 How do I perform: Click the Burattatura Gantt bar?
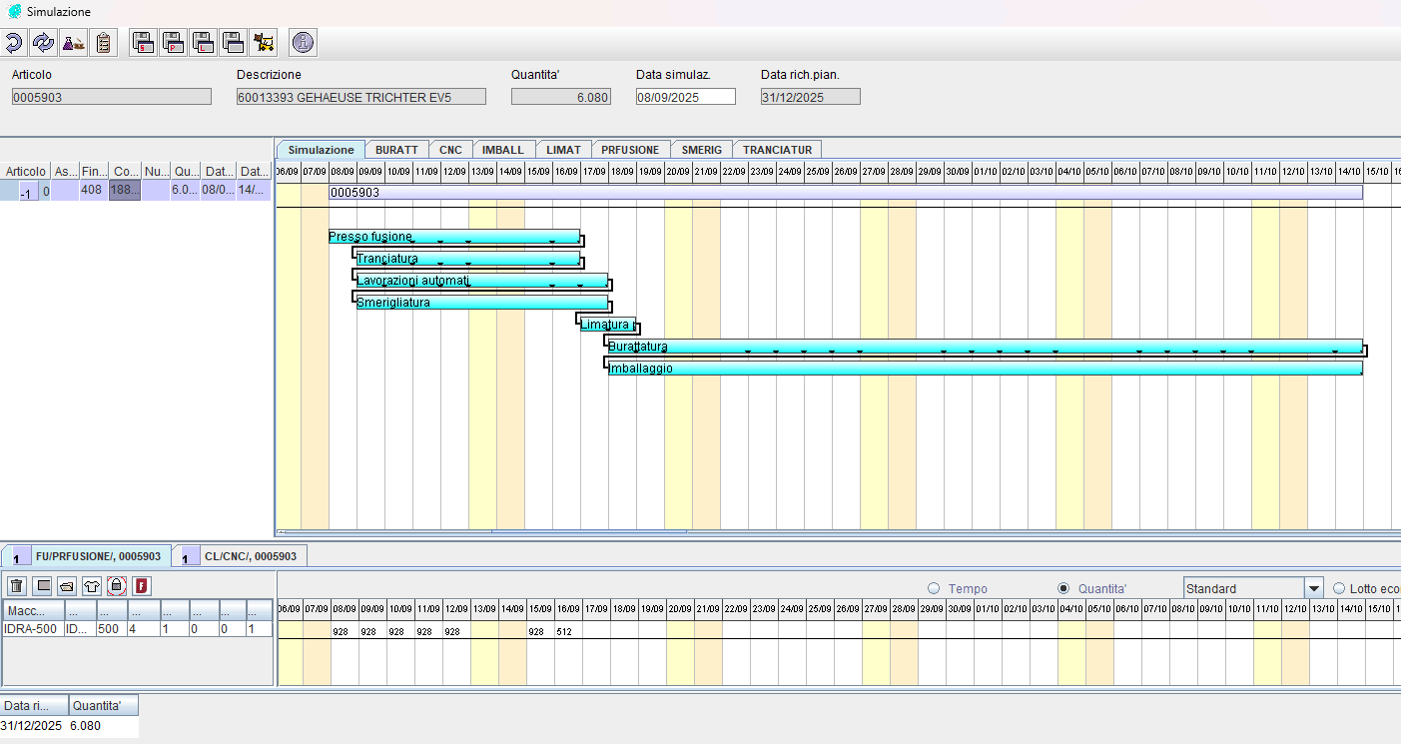tap(984, 347)
